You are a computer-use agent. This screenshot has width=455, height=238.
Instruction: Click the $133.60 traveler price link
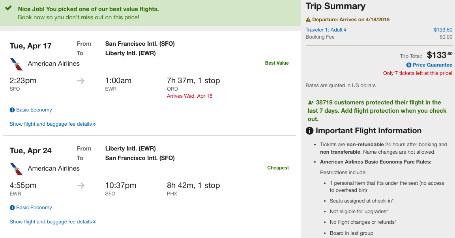443,30
